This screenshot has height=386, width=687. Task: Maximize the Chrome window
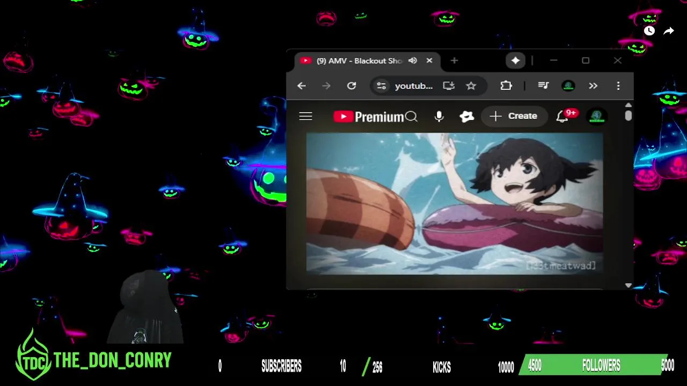(586, 61)
